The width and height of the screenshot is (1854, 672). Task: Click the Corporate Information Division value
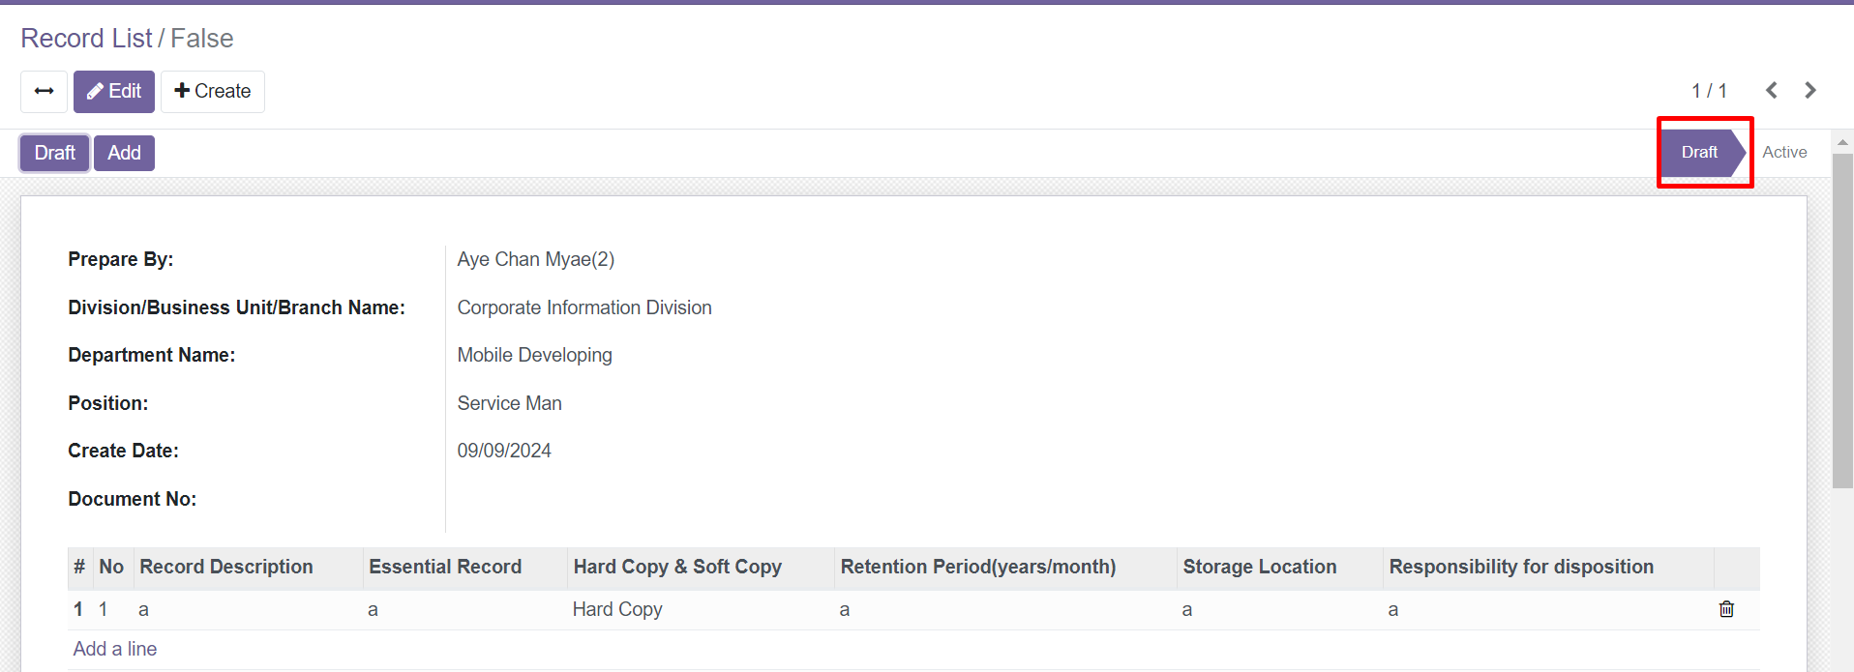click(x=584, y=307)
